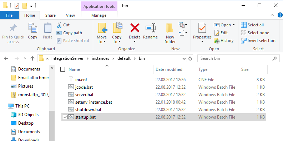Switch to the View ribbon tab

click(70, 15)
